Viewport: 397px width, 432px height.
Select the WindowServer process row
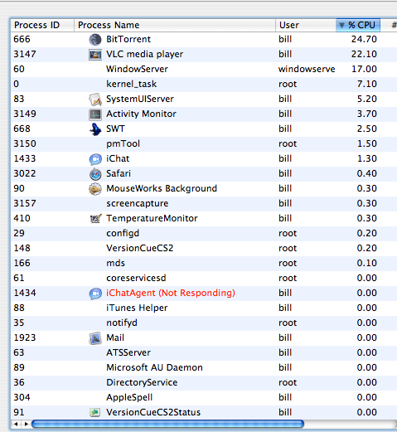[x=204, y=69]
